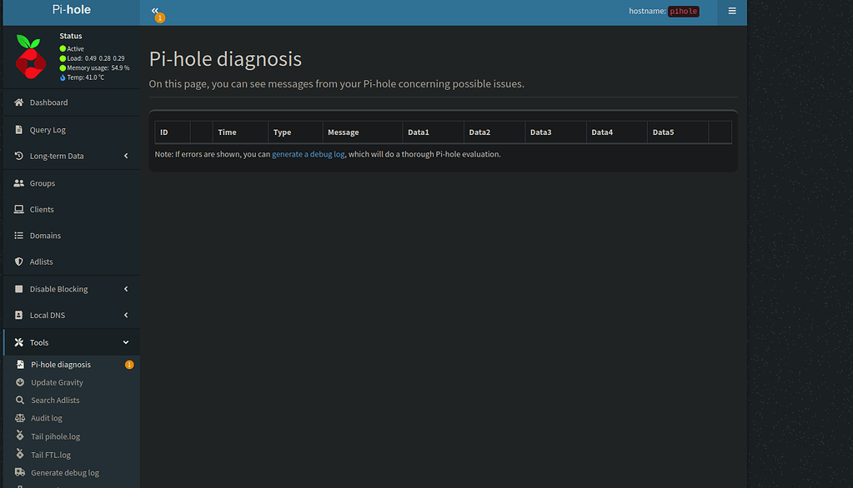Click the 'Memory usage: 54.9 %' status
The width and height of the screenshot is (853, 488).
pos(98,68)
